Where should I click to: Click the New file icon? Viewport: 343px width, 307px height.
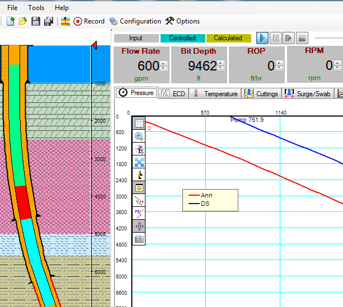tap(11, 21)
